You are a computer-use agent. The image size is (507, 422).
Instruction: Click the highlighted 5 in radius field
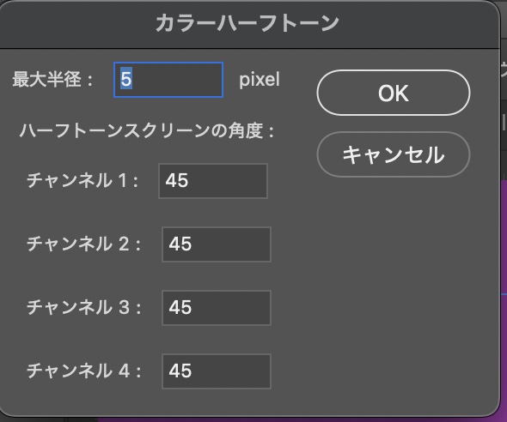click(126, 80)
